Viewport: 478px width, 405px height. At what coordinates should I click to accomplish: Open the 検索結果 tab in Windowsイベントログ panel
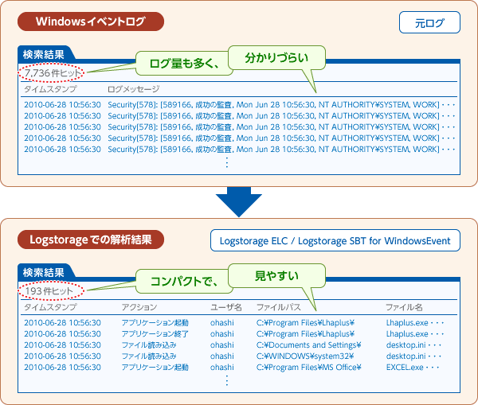[x=44, y=55]
